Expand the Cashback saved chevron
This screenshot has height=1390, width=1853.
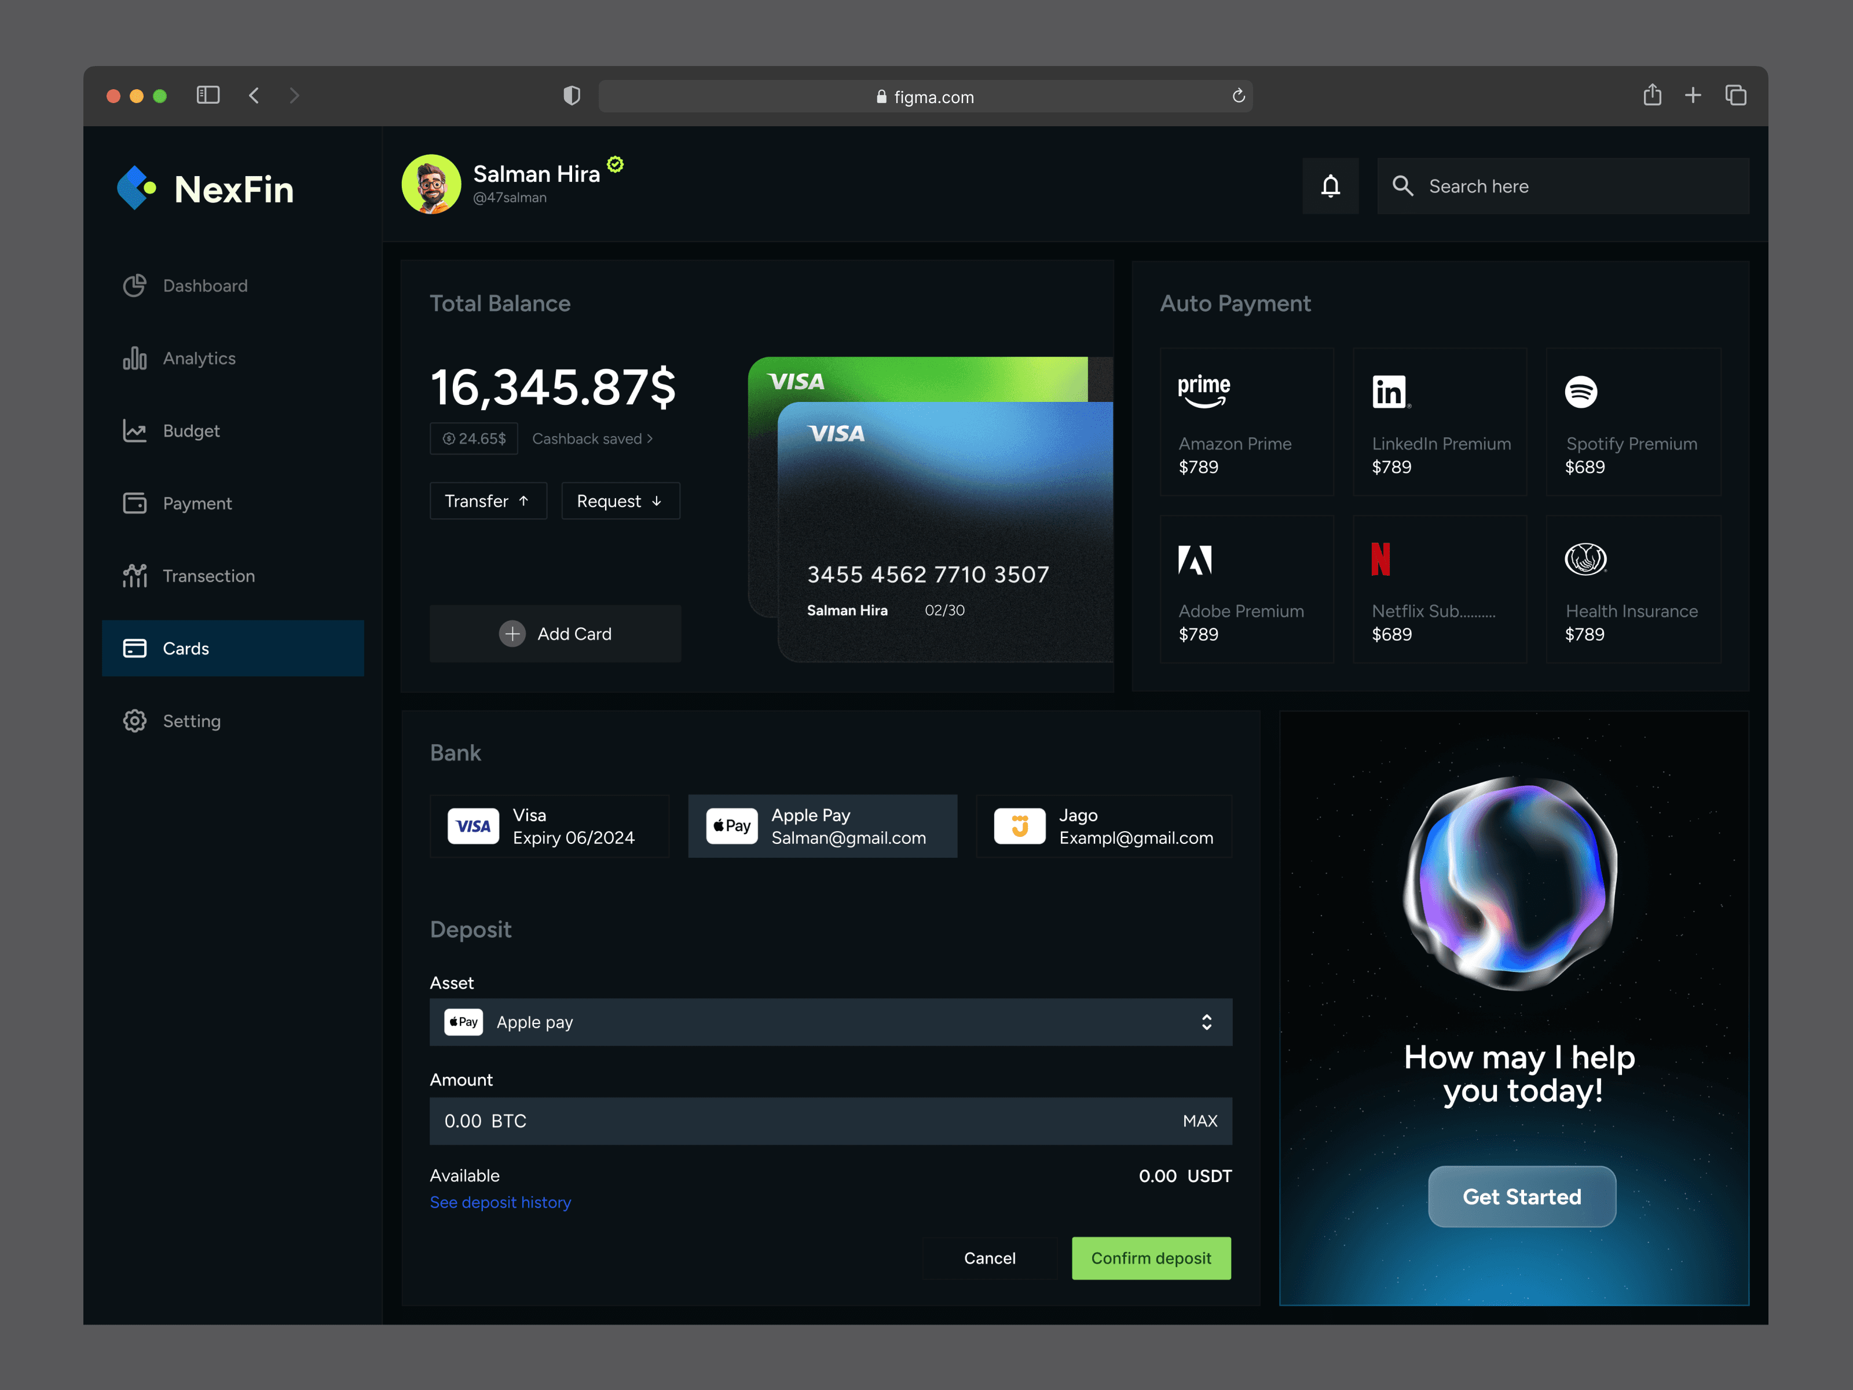tap(649, 438)
